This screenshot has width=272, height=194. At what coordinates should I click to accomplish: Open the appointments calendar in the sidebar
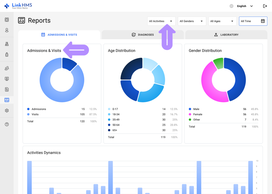[6, 20]
